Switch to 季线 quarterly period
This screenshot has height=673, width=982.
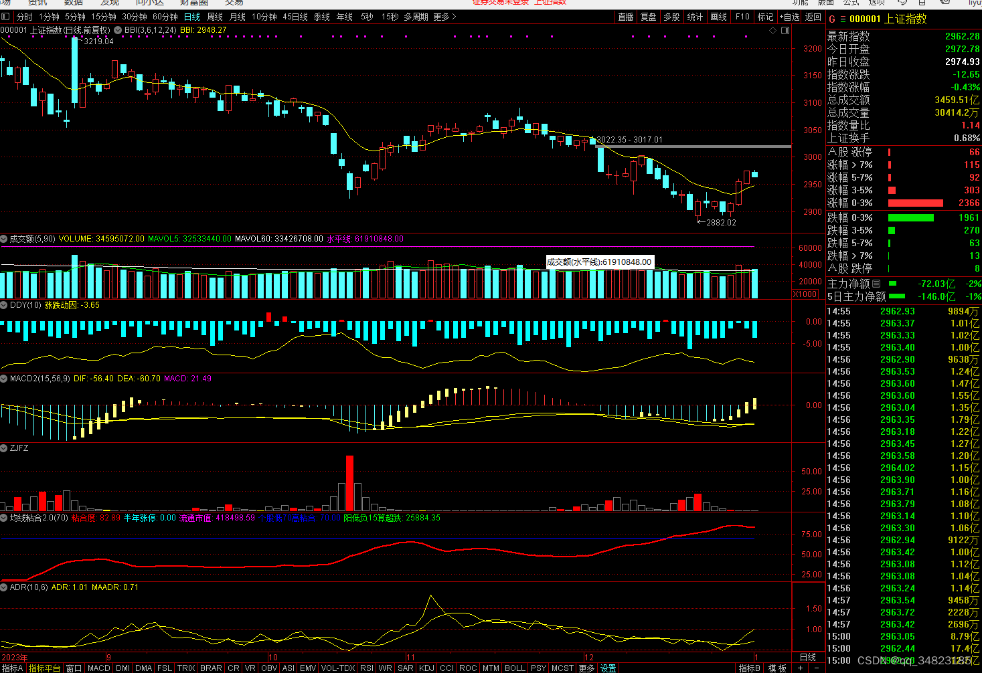point(322,17)
